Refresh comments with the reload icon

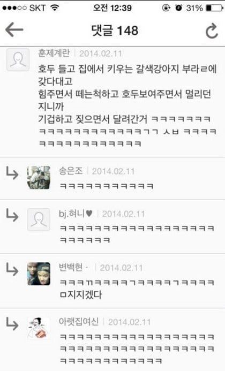coord(212,31)
